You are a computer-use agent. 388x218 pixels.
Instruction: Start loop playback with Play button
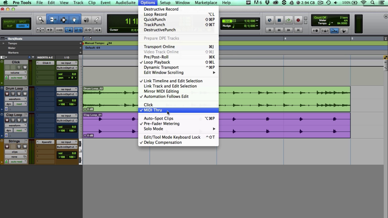[x=289, y=20]
